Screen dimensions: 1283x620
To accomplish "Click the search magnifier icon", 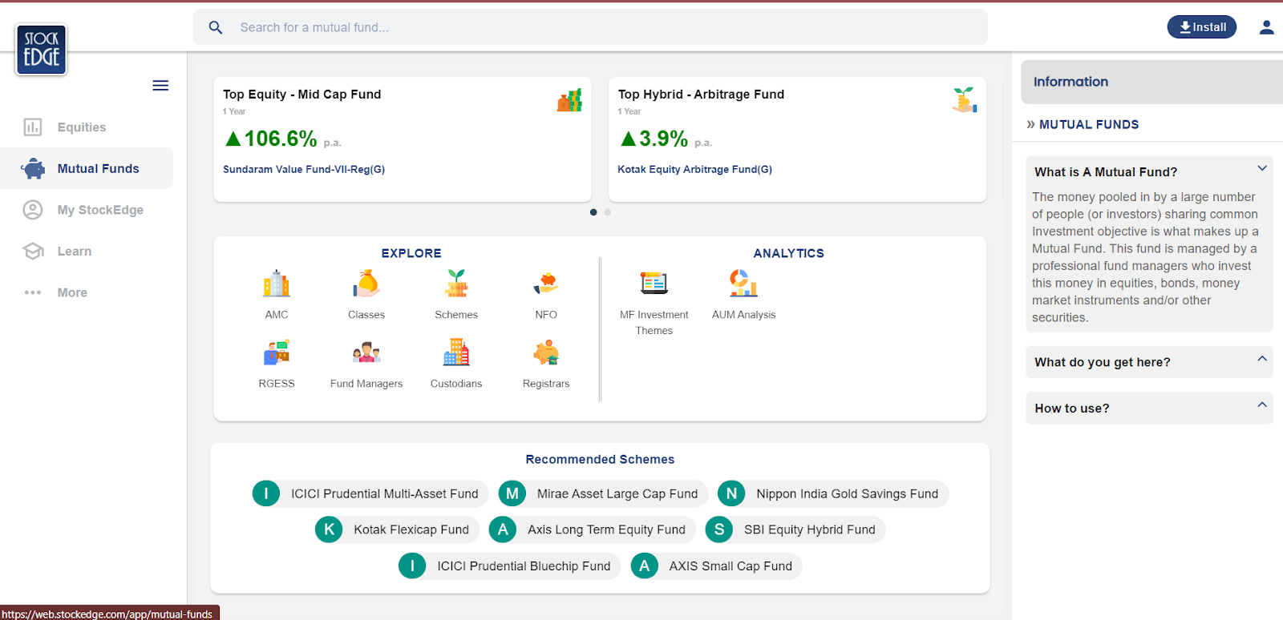I will point(216,27).
